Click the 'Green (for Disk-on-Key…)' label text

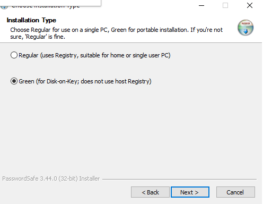[85, 81]
